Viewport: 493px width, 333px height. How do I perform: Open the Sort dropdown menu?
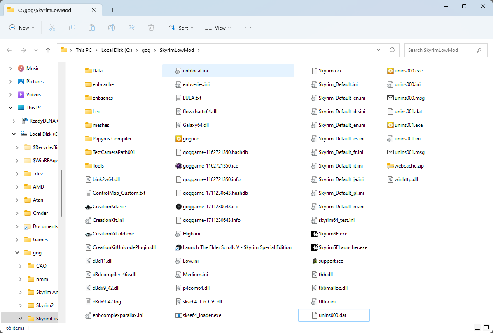[x=181, y=28]
